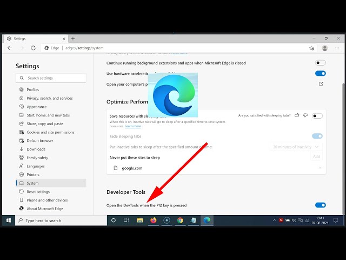
Task: Give thumbs up for sleeping tabs
Action: [x=297, y=115]
